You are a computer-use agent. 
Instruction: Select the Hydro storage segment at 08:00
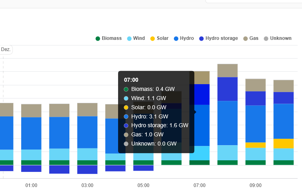pyautogui.click(x=227, y=89)
